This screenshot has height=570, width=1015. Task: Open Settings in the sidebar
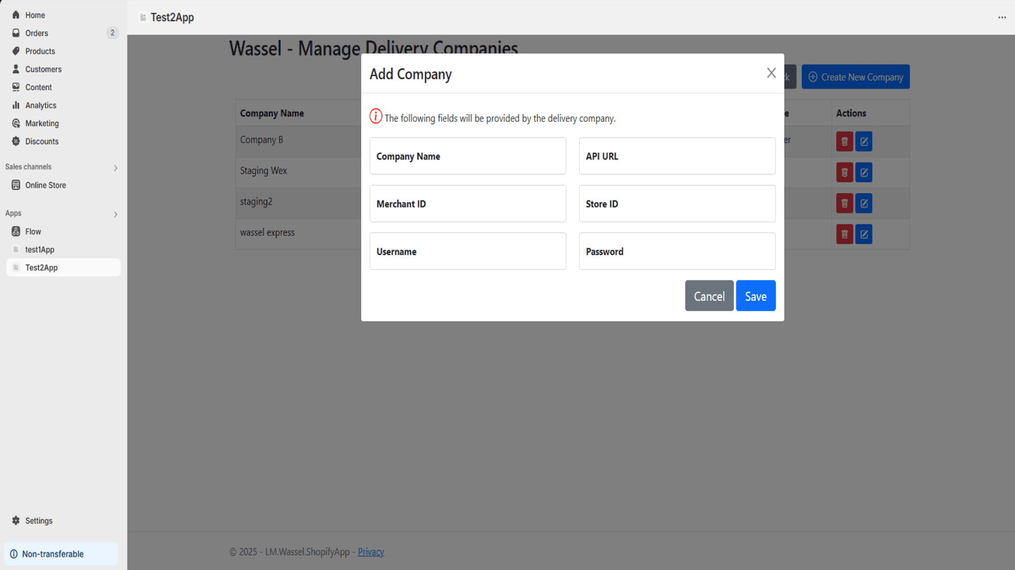click(x=39, y=521)
